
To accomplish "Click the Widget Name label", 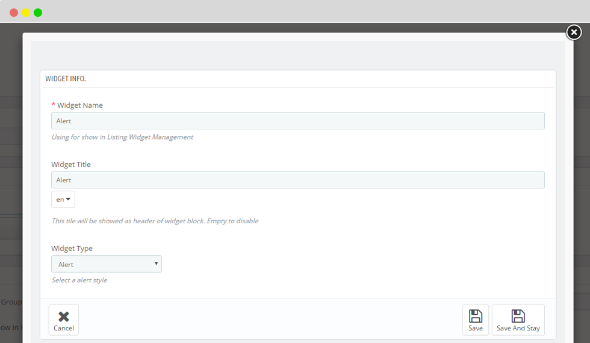I will 79,105.
